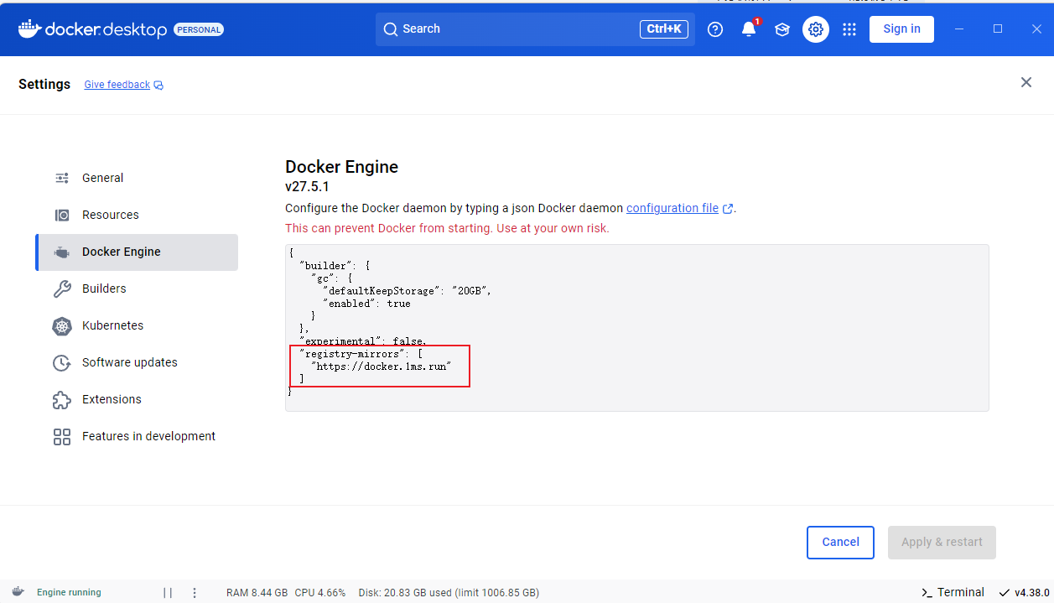Click the Settings gear icon in header
The height and width of the screenshot is (603, 1054).
pyautogui.click(x=816, y=29)
